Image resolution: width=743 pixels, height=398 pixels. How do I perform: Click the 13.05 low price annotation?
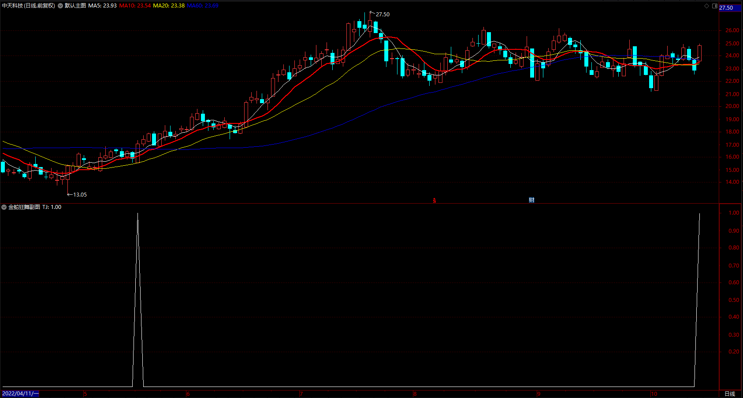(x=80, y=195)
